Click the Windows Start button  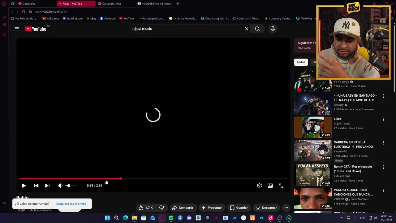pos(107,218)
